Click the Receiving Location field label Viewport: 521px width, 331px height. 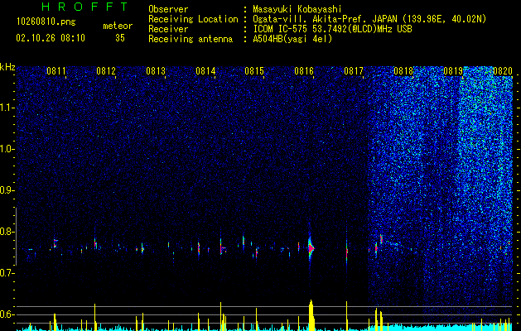coord(193,19)
